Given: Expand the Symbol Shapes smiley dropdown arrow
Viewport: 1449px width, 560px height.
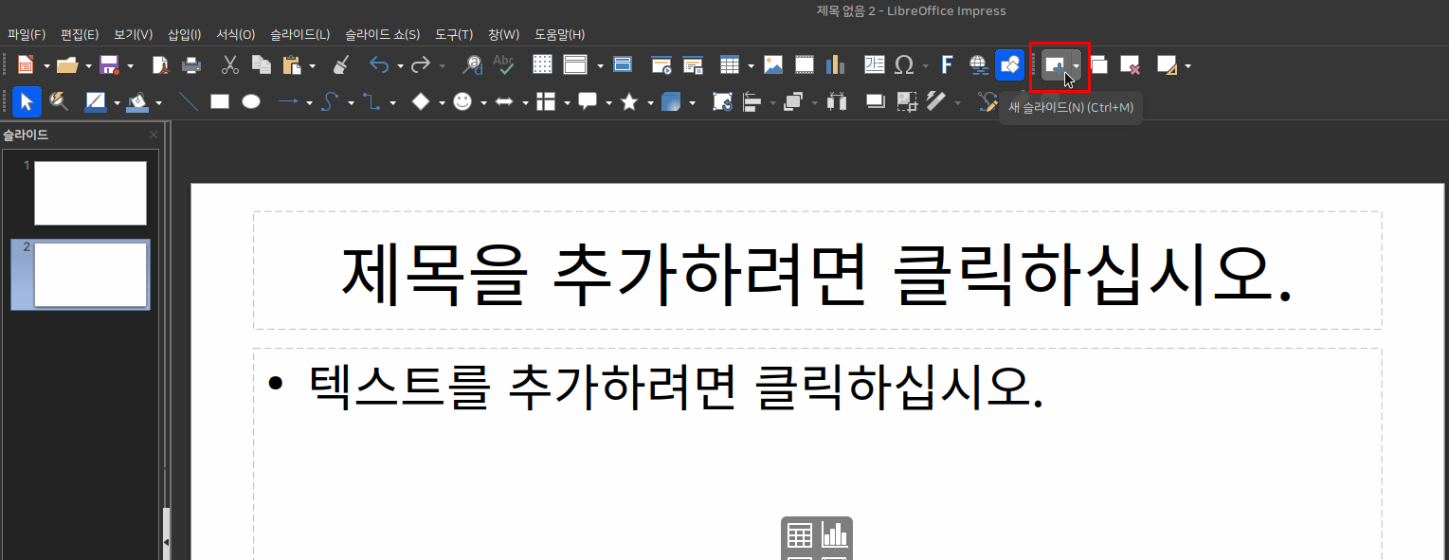Looking at the screenshot, I should tap(483, 102).
